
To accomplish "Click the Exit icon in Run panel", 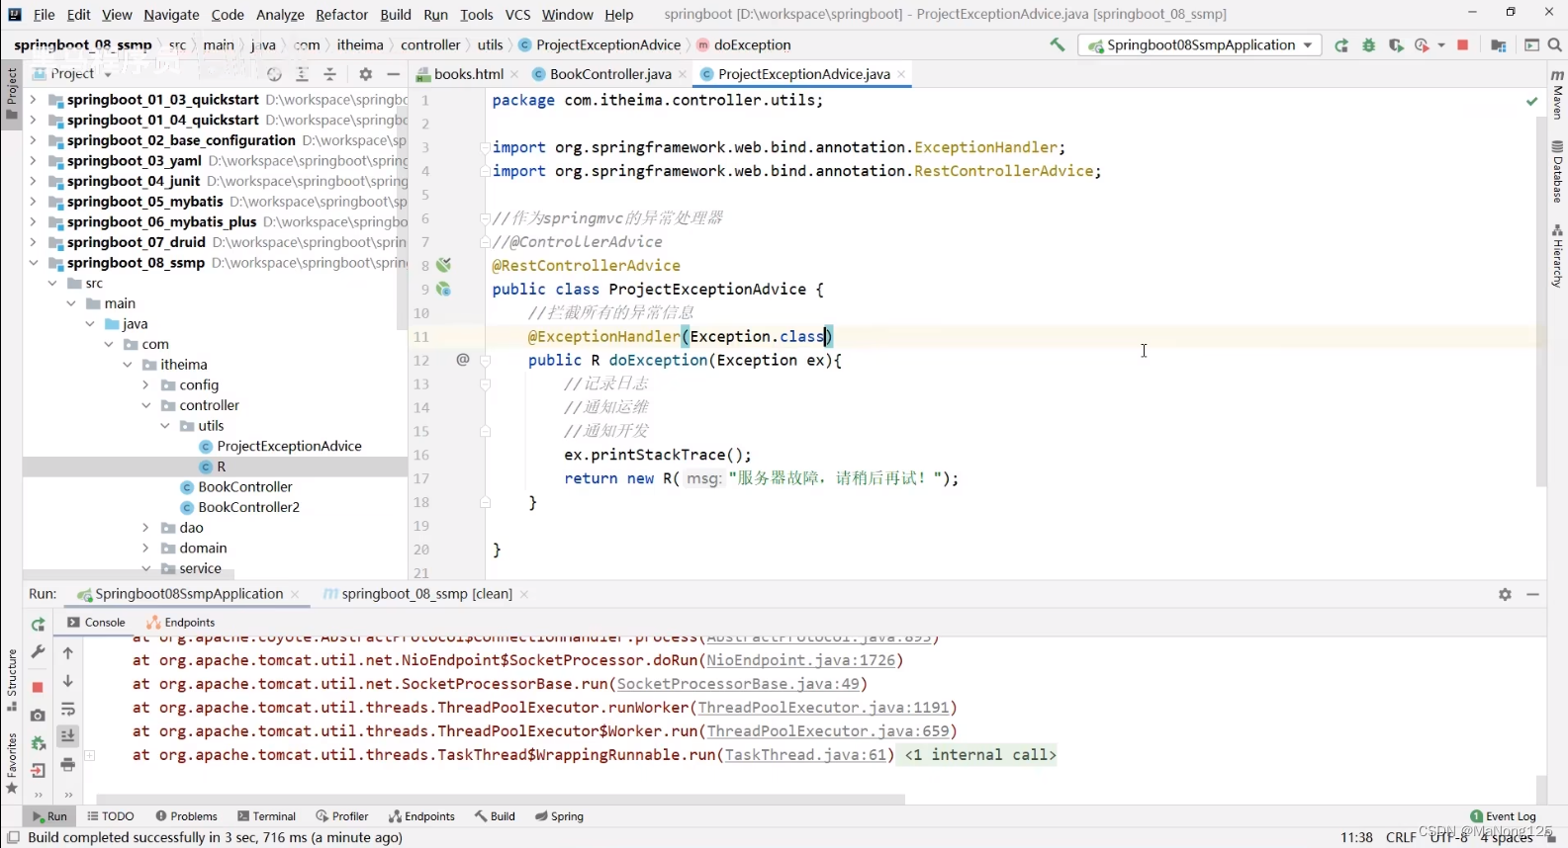I will pyautogui.click(x=38, y=771).
